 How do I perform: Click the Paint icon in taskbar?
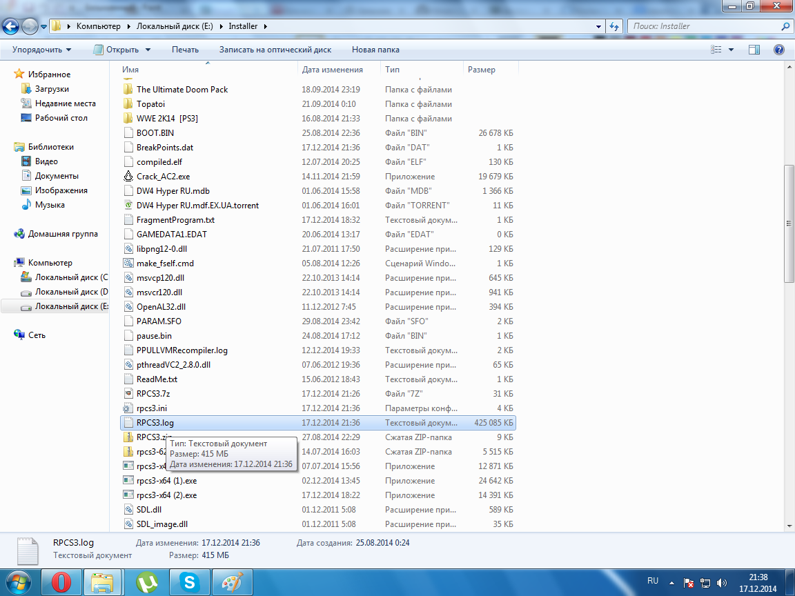pos(231,583)
